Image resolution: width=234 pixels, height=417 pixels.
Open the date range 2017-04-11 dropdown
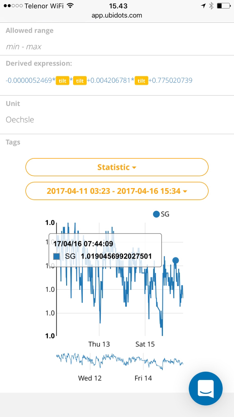[x=117, y=191]
